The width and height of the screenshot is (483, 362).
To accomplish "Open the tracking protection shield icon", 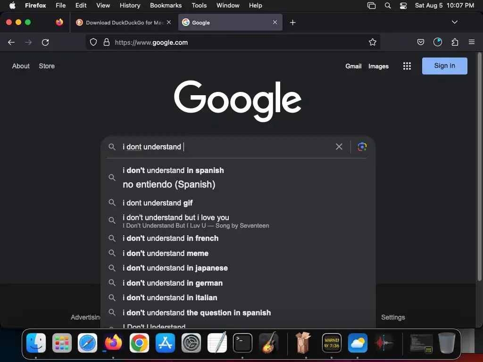I will click(93, 42).
